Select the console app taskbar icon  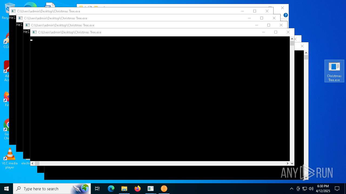pyautogui.click(x=151, y=189)
